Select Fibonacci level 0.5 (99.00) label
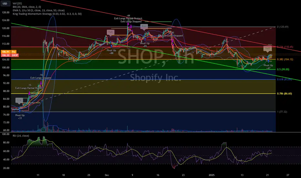This screenshot has width=301, height=178. (x=283, y=69)
